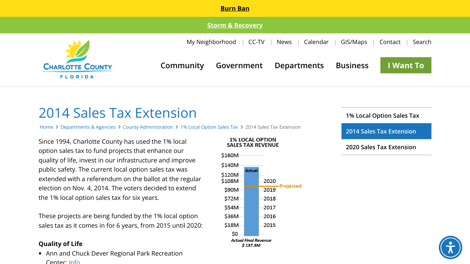
Task: Visit My Neighborhood
Action: click(x=211, y=42)
